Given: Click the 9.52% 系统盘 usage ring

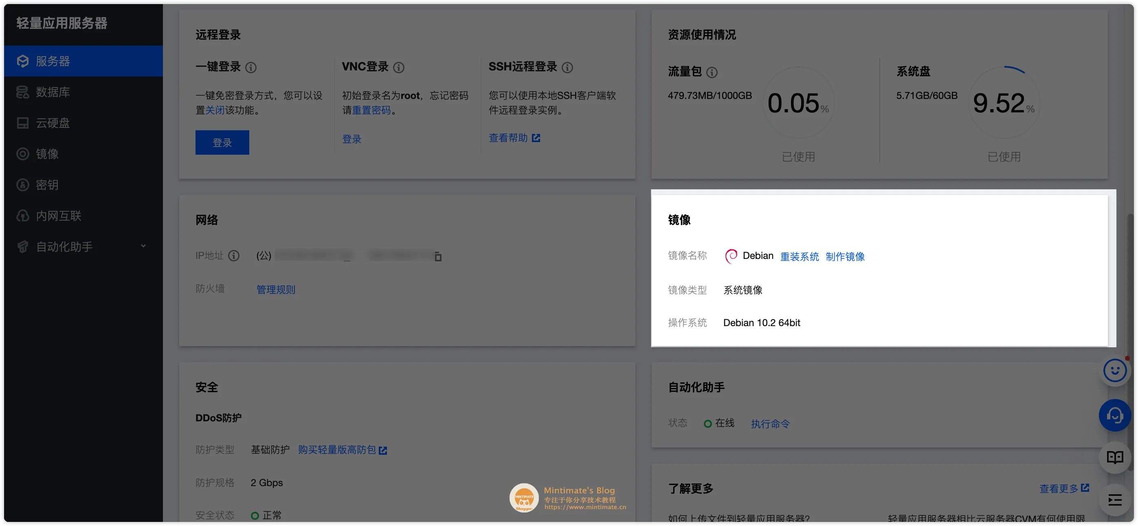Looking at the screenshot, I should click(x=1004, y=103).
